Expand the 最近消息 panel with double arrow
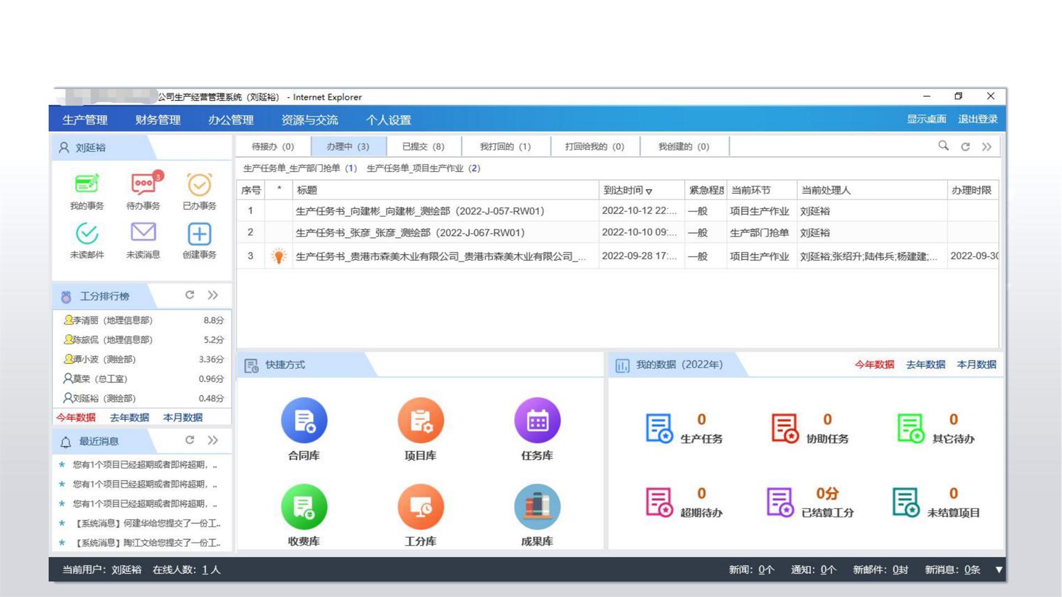The width and height of the screenshot is (1062, 597). 213,440
